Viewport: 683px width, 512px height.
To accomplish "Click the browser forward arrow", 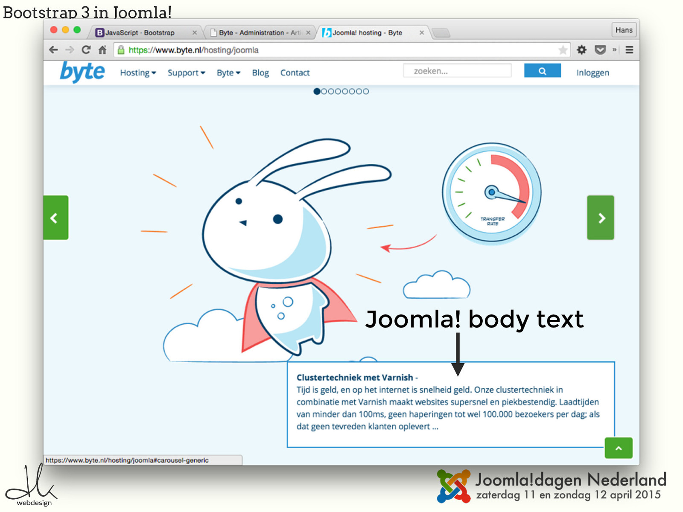I will point(70,50).
